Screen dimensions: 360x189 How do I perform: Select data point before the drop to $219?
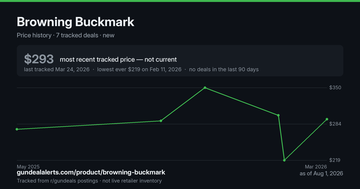point(278,115)
